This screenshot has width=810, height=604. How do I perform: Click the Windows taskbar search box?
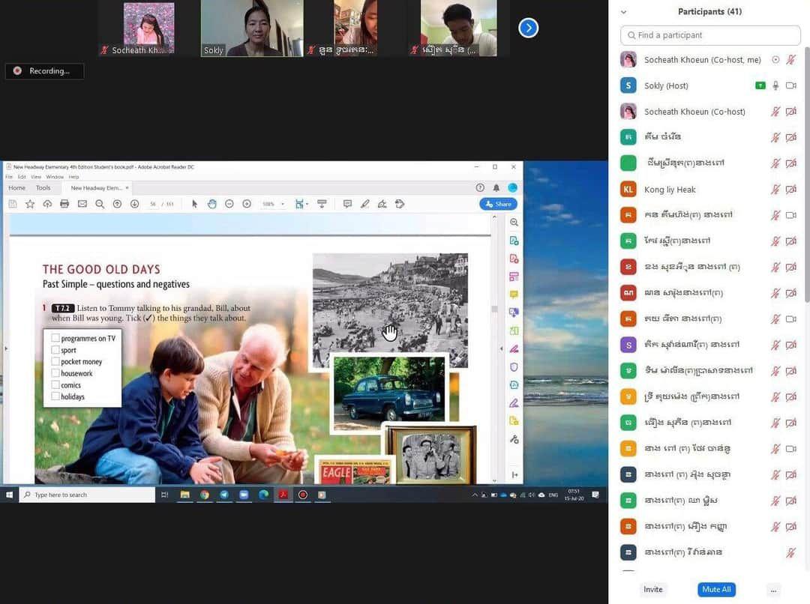point(87,495)
